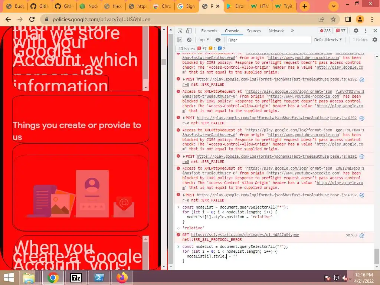Viewport: 380px width, 285px height.
Task: Open the Windows Start menu
Action: [9, 278]
